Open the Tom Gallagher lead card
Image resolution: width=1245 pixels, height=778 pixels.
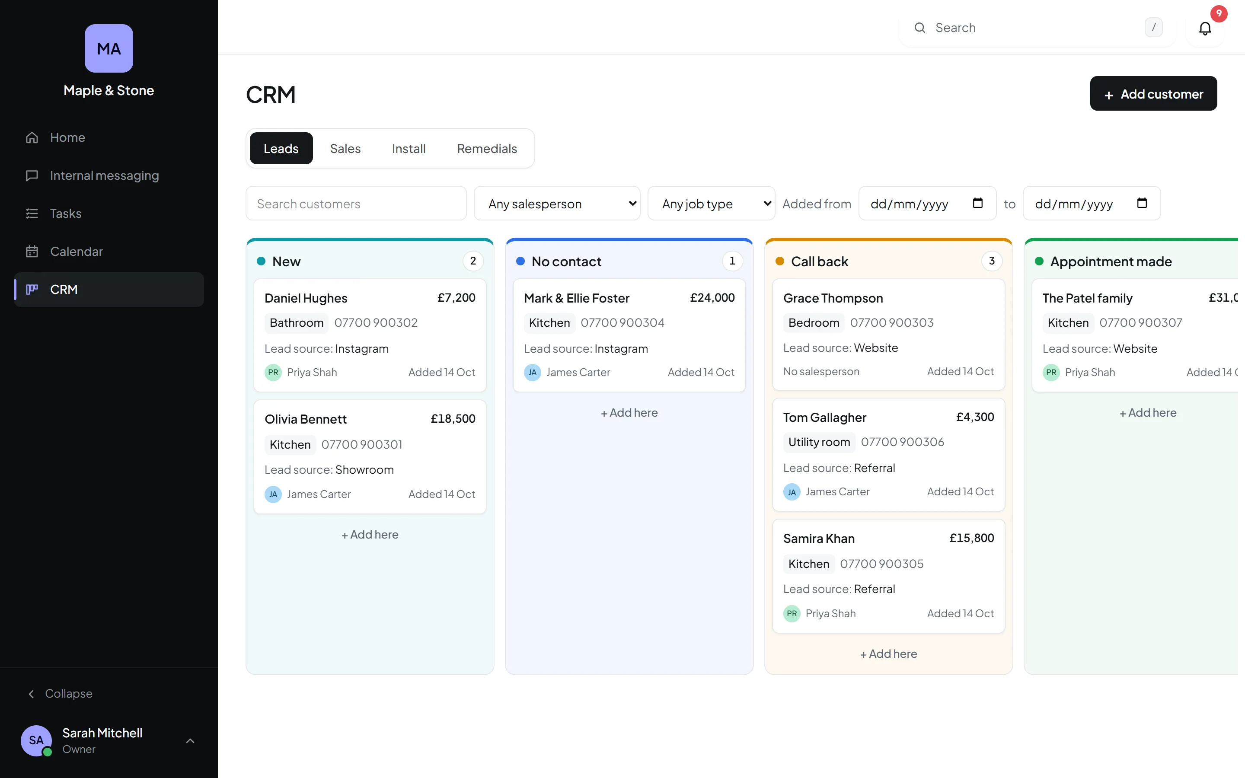point(888,454)
